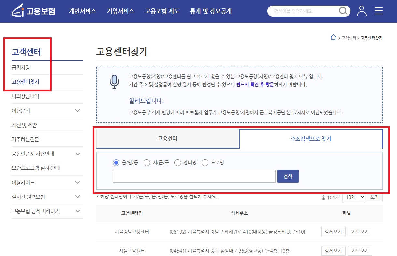Click the 고객센터 sidebar heading
This screenshot has height=256, width=397.
pyautogui.click(x=26, y=52)
